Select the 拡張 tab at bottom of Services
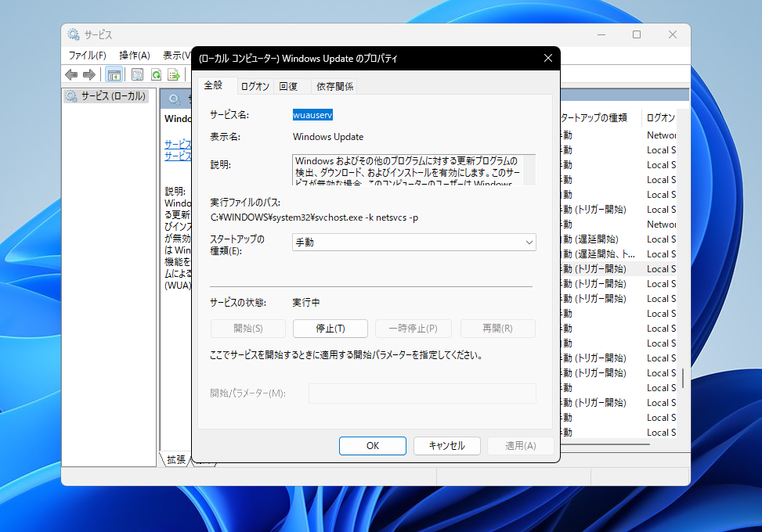The image size is (762, 532). pyautogui.click(x=176, y=459)
